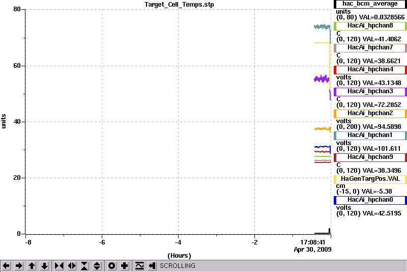The image size is (407, 272).
Task: Select the HacAi_hpchan3 legend entry
Action: 370,92
